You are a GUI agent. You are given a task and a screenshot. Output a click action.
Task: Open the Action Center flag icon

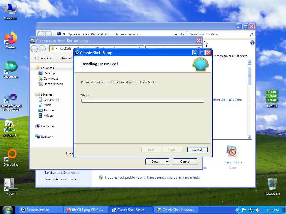[x=244, y=210]
